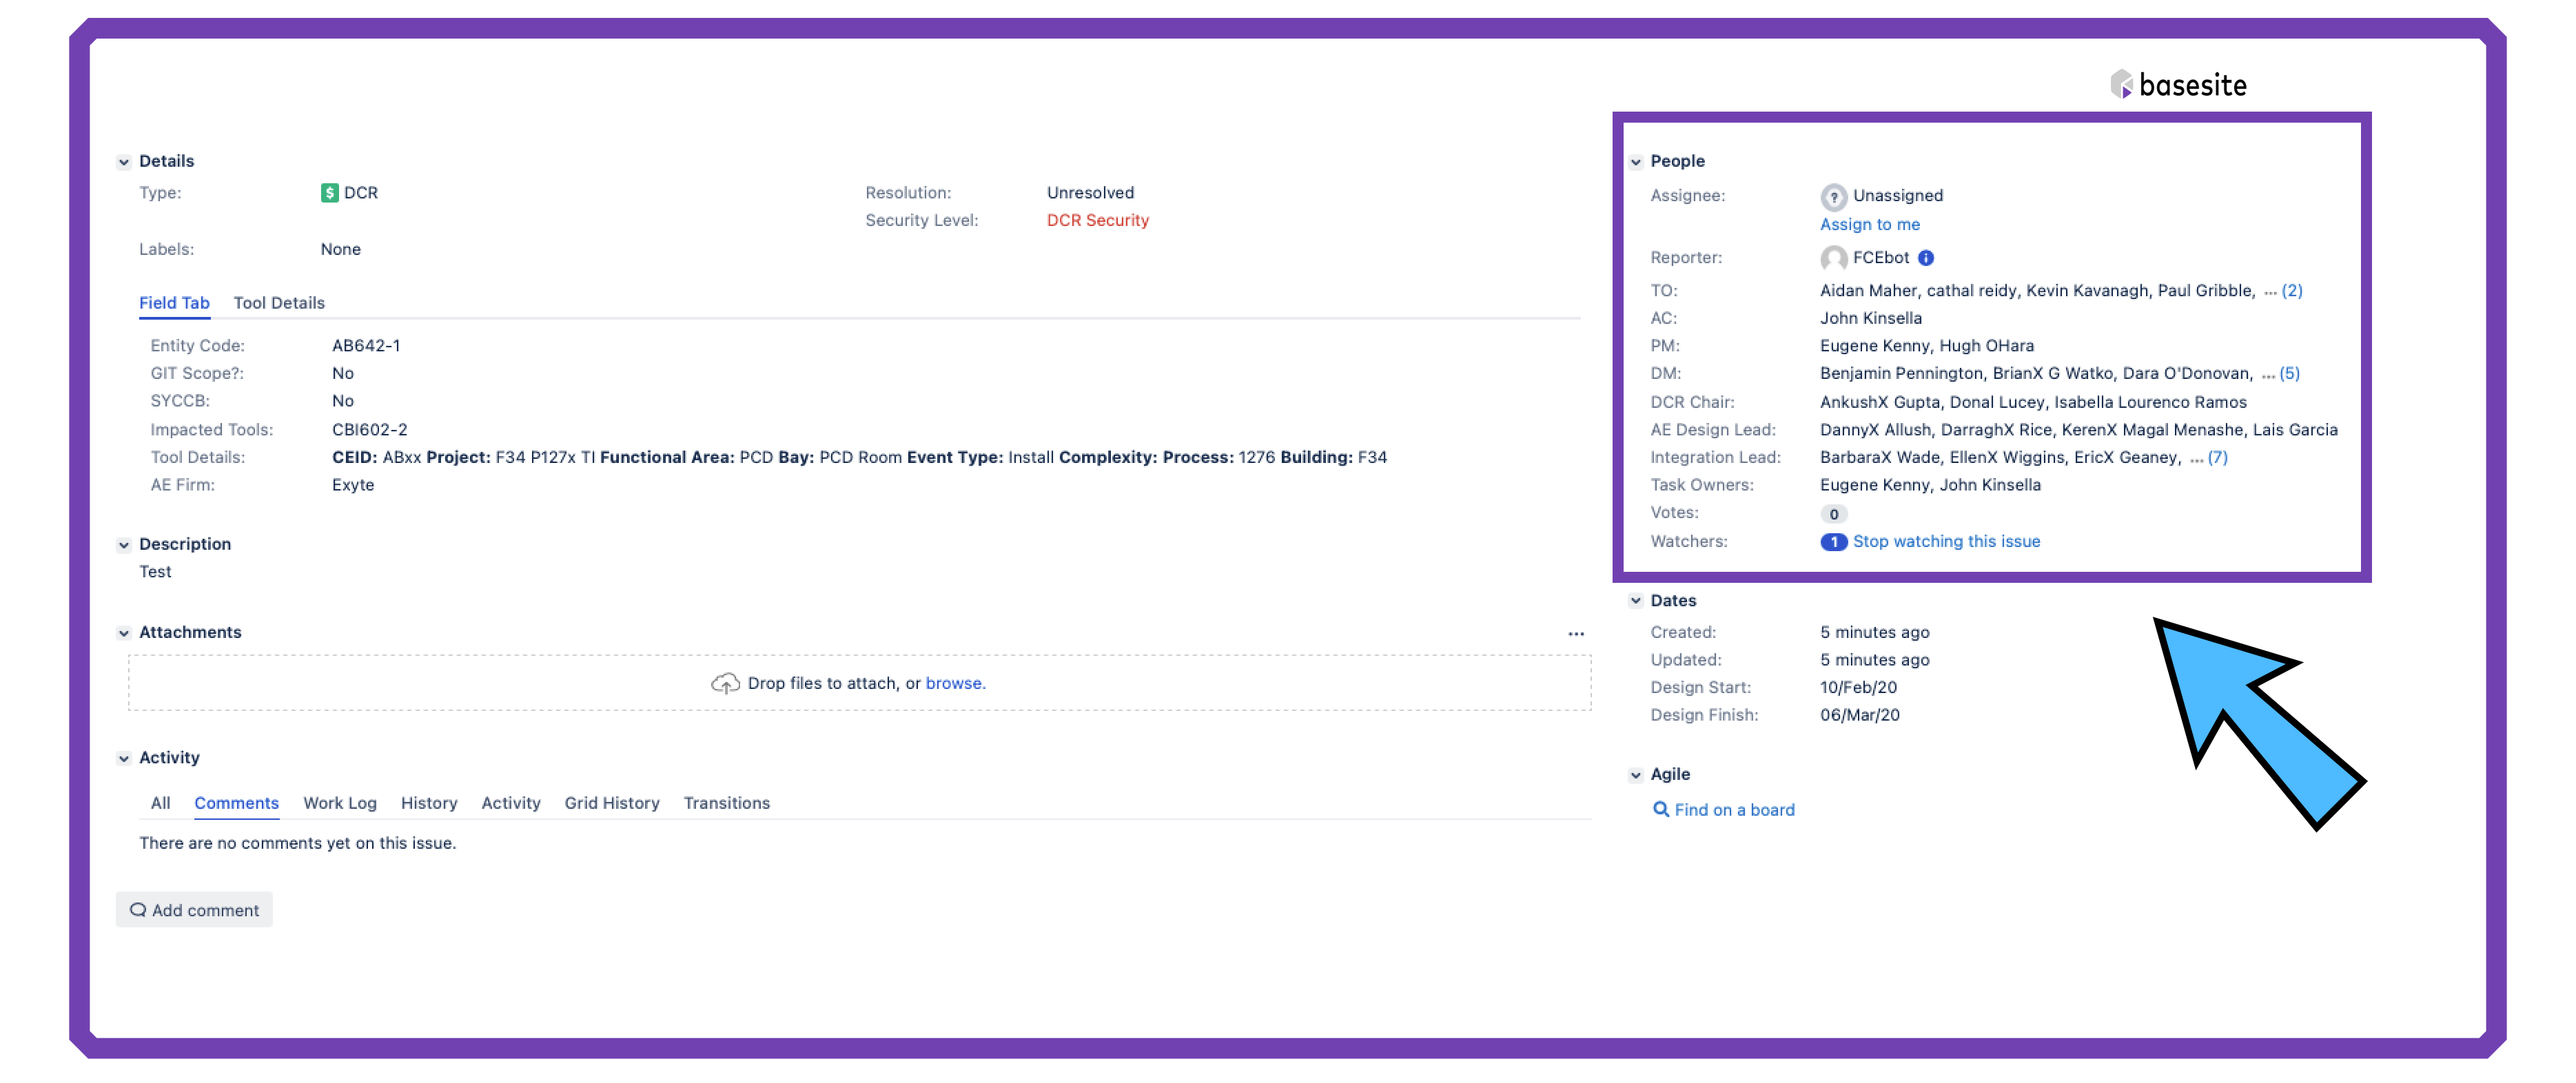2576x1083 pixels.
Task: Click the FCEbot reporter avatar icon
Action: [1833, 258]
